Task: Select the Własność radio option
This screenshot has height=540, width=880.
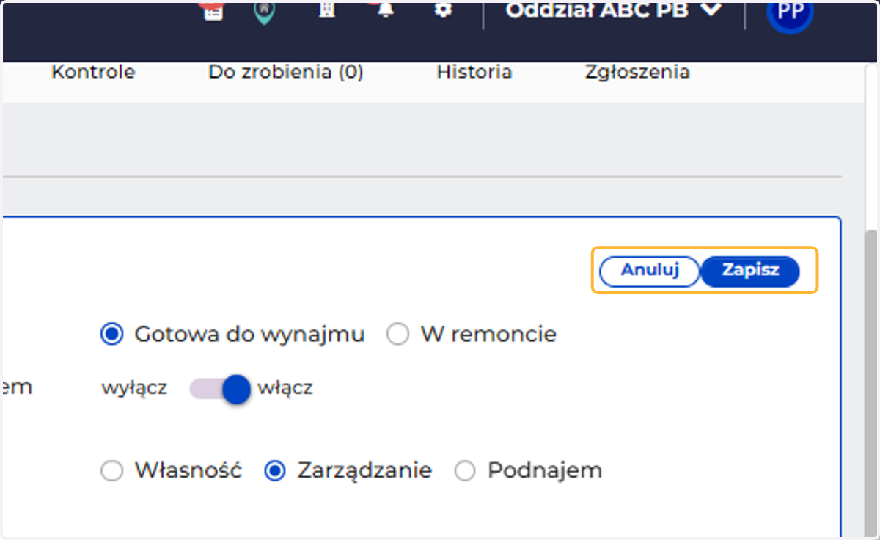Action: tap(111, 470)
